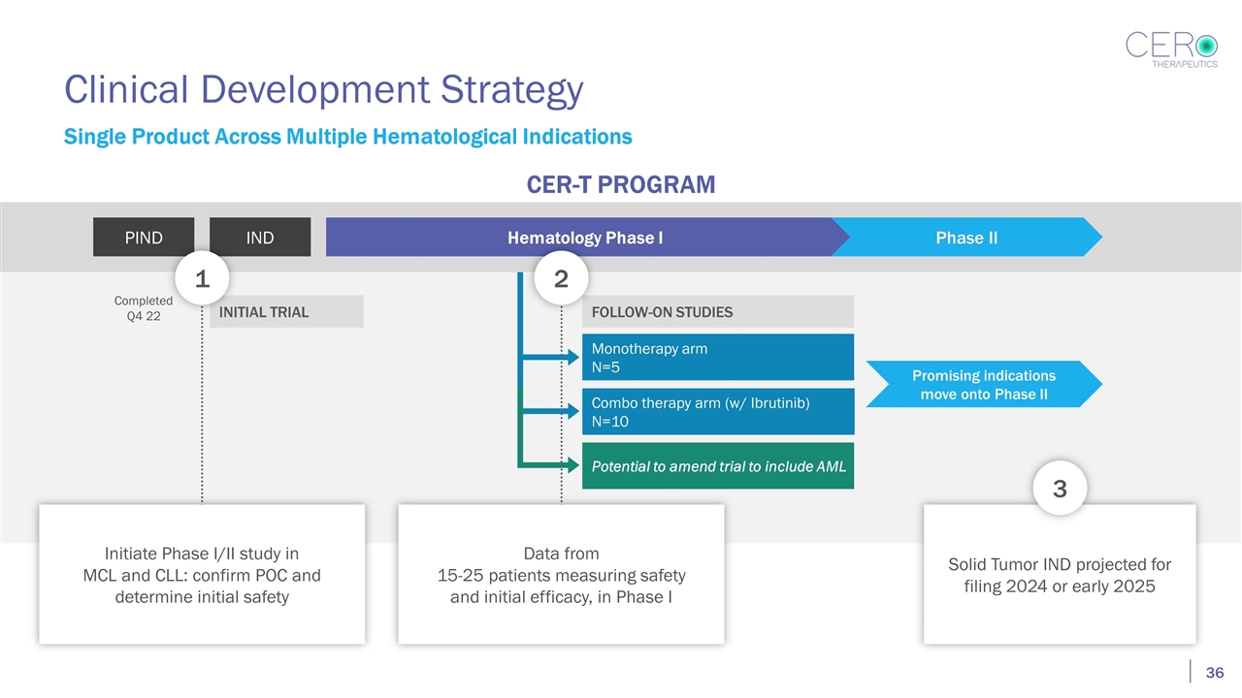This screenshot has height=698, width=1242.
Task: Select the Solid Tumor IND projected card
Action: pyautogui.click(x=1059, y=576)
